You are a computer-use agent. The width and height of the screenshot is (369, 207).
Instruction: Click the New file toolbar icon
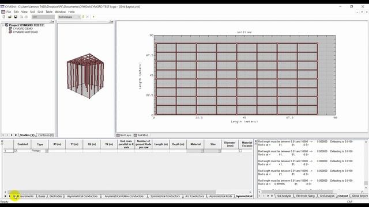(4, 17)
